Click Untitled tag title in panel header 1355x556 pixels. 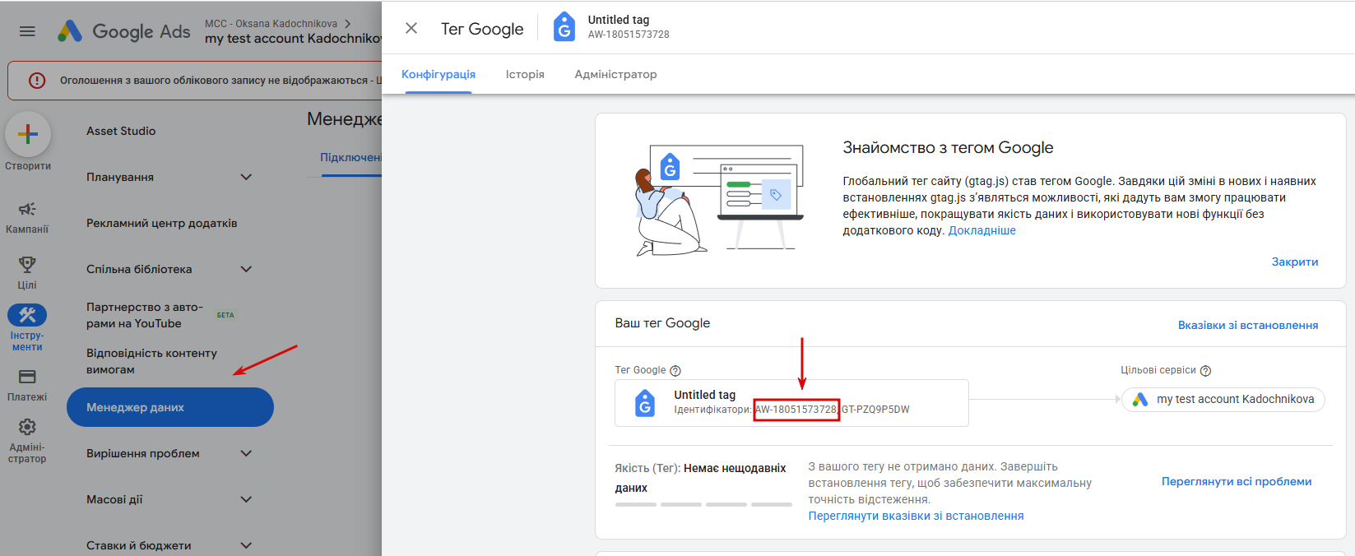tap(619, 20)
